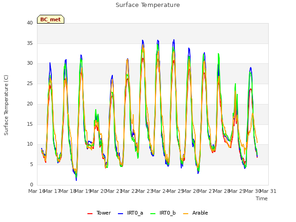Click the Mar 24 x-axis date label
296x222 pixels.
160,191
